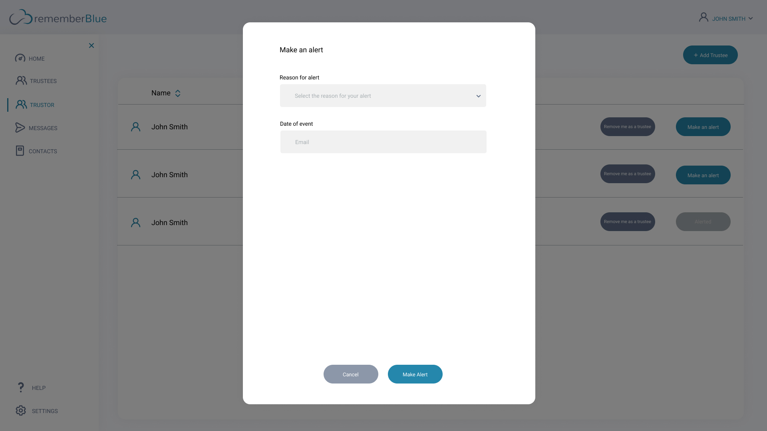Click the Settings gear icon
Screen dimensions: 767x431
point(21,411)
